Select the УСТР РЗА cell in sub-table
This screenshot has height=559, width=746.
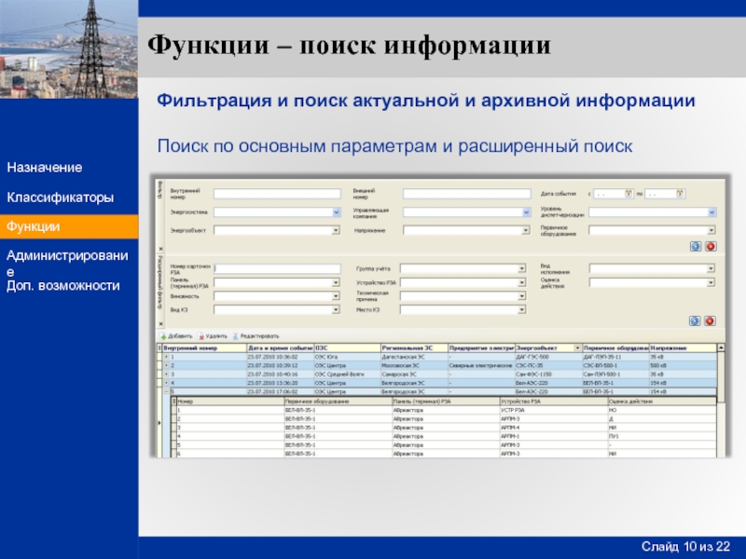pos(554,410)
